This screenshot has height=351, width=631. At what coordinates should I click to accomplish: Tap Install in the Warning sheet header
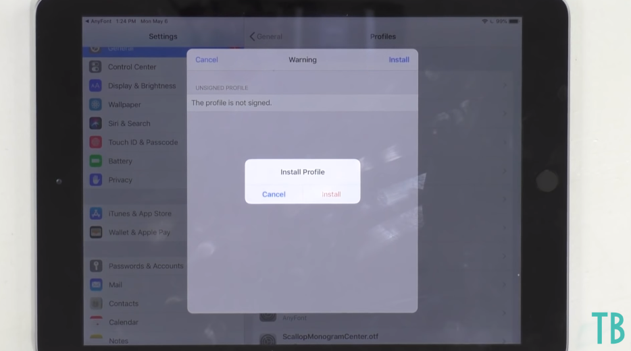click(399, 60)
